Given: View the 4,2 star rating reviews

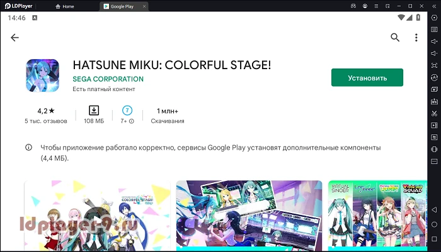Looking at the screenshot, I should [x=46, y=116].
